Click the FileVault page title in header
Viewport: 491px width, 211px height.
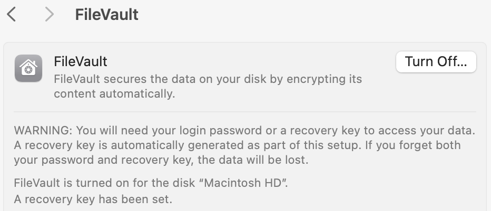pyautogui.click(x=106, y=14)
